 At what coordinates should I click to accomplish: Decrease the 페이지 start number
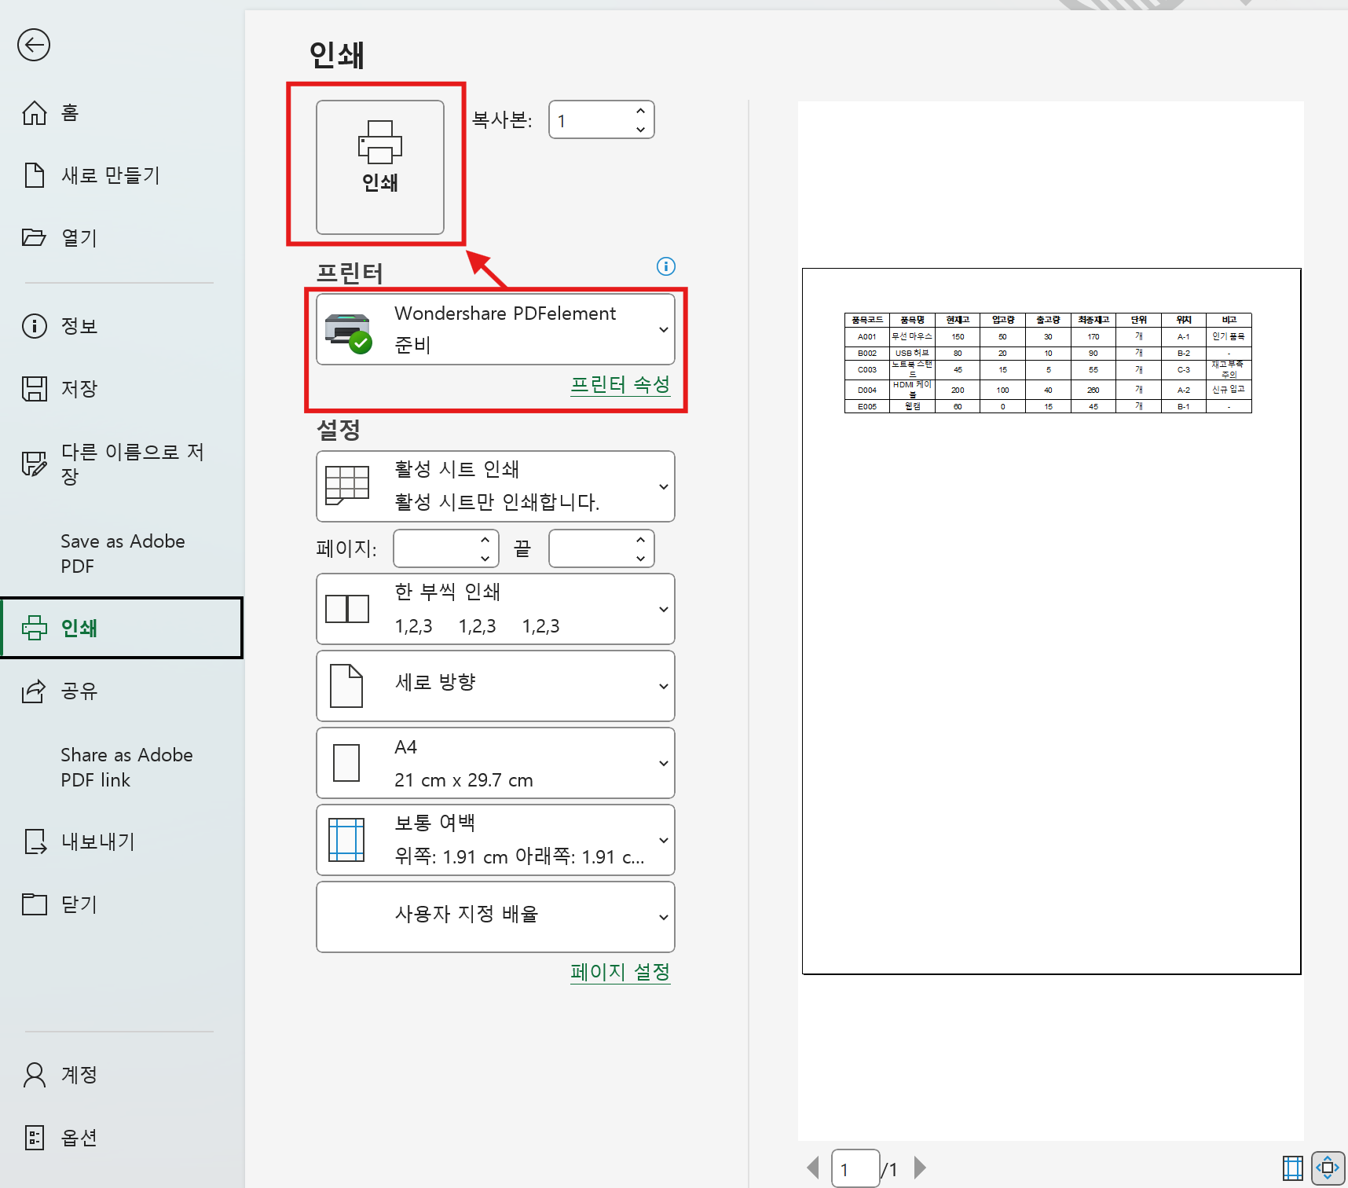(x=485, y=558)
